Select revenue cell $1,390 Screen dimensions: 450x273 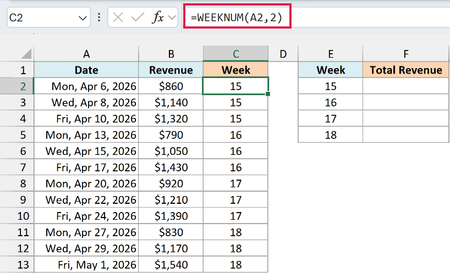click(x=171, y=216)
